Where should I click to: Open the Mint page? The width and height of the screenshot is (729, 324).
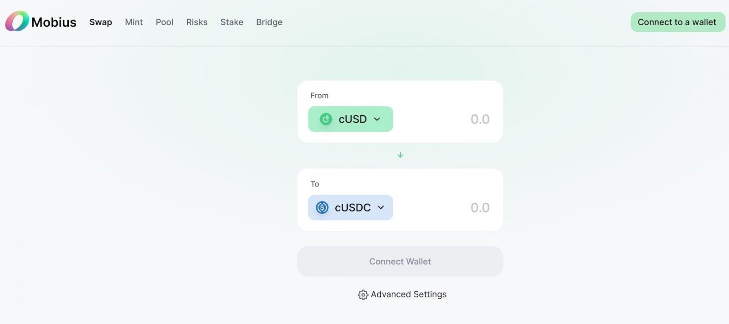[x=134, y=22]
